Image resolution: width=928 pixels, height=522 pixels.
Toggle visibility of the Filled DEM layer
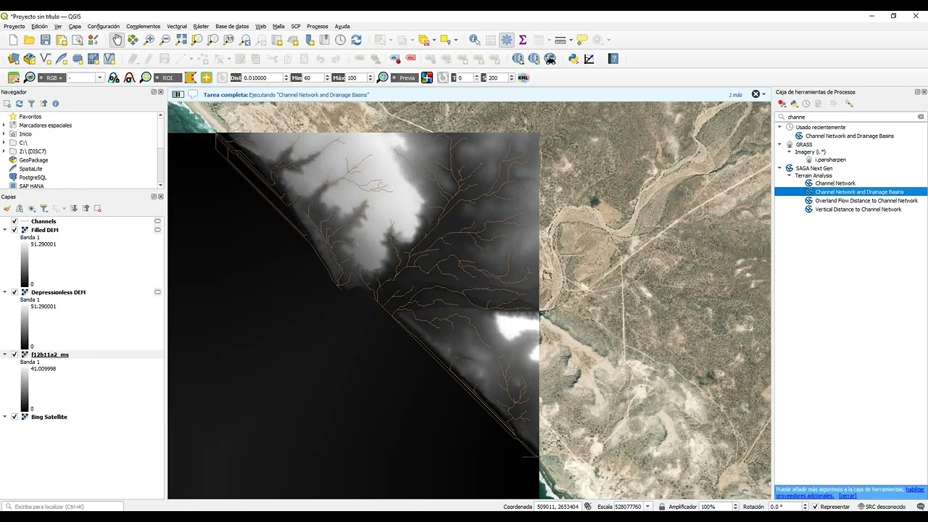[14, 230]
